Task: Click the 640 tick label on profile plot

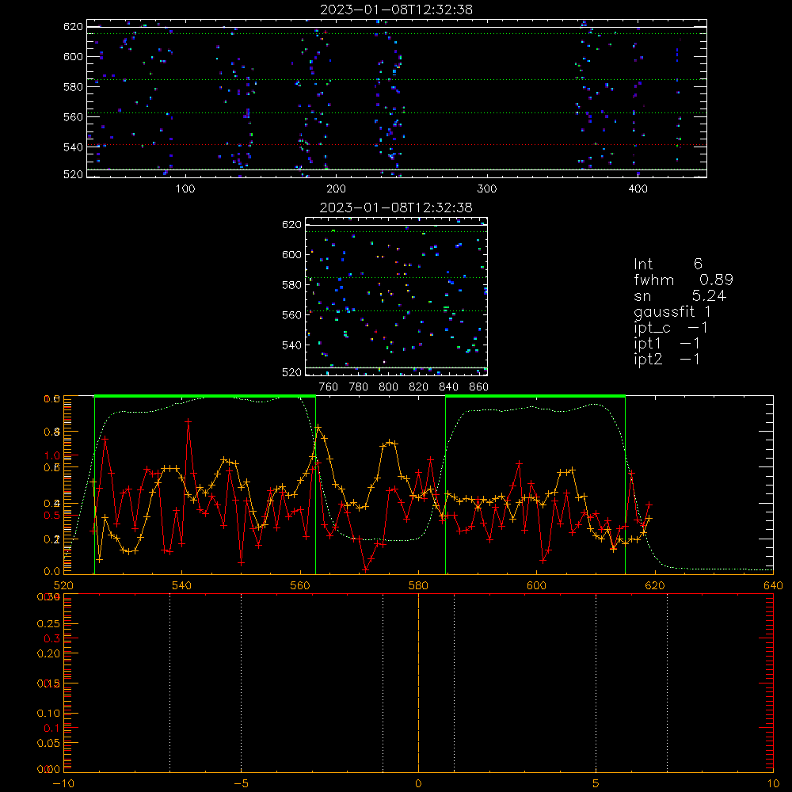Action: 773,585
